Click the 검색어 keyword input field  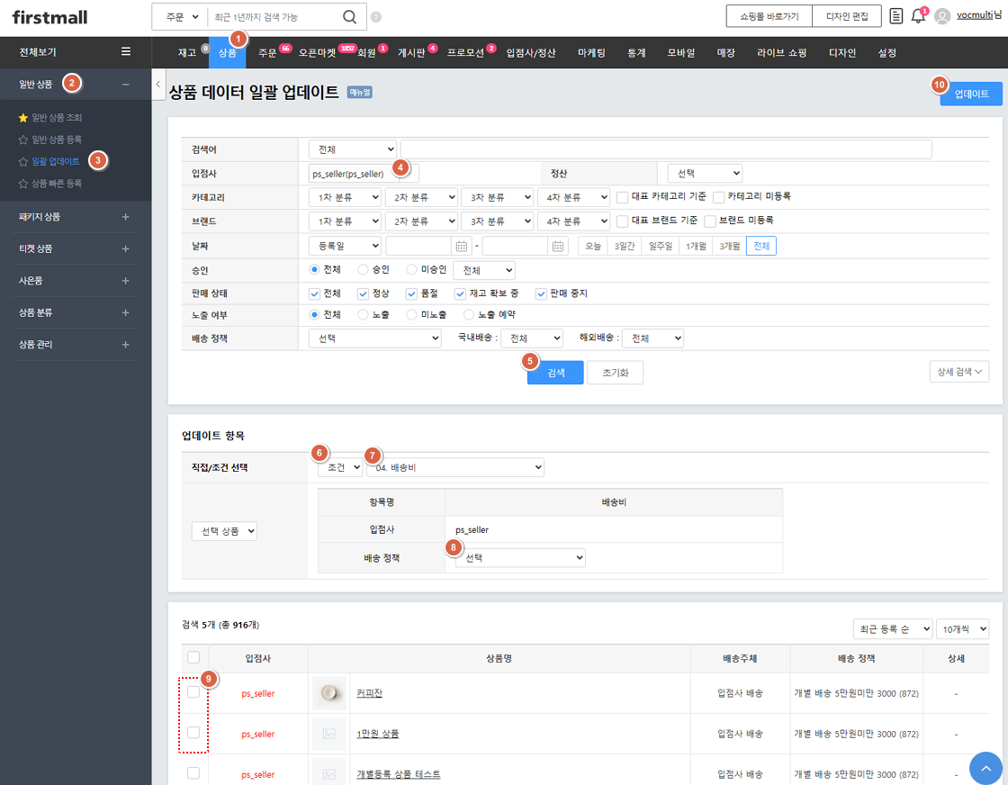pyautogui.click(x=666, y=149)
